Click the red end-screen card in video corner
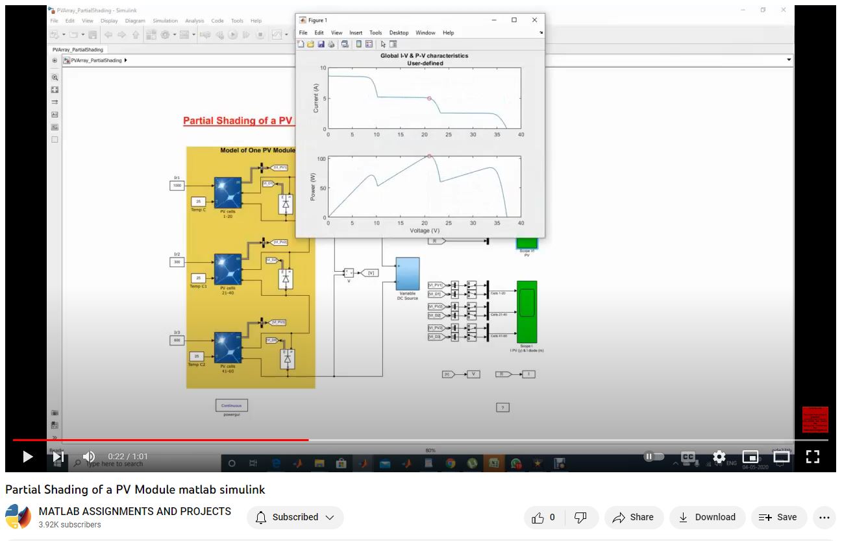 [x=815, y=419]
